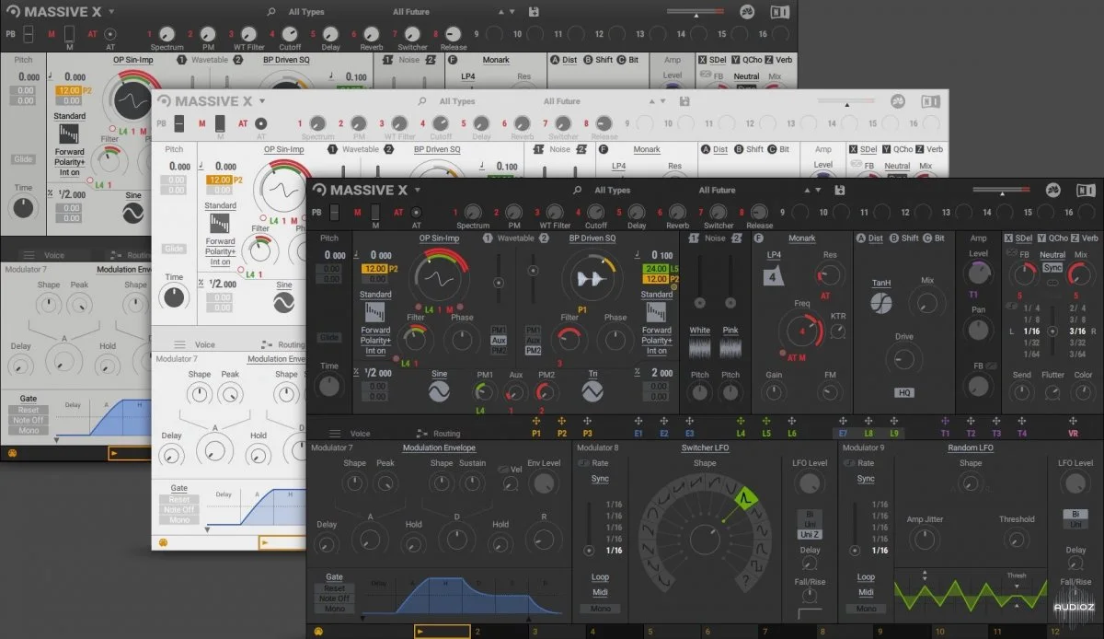The image size is (1104, 639).
Task: Toggle the HQ button under Drive
Action: (x=904, y=392)
